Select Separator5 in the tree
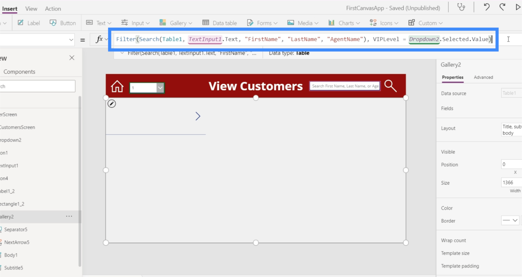The height and width of the screenshot is (277, 522). [x=16, y=229]
